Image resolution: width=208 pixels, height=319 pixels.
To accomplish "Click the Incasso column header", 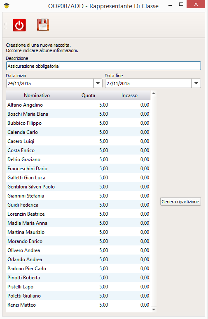I will [x=130, y=95].
